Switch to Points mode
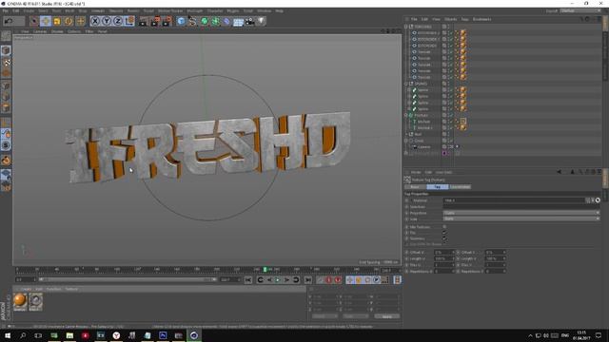The image size is (609, 342). coord(6,85)
